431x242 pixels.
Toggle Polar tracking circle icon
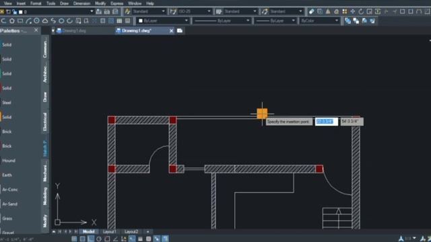pos(99,239)
